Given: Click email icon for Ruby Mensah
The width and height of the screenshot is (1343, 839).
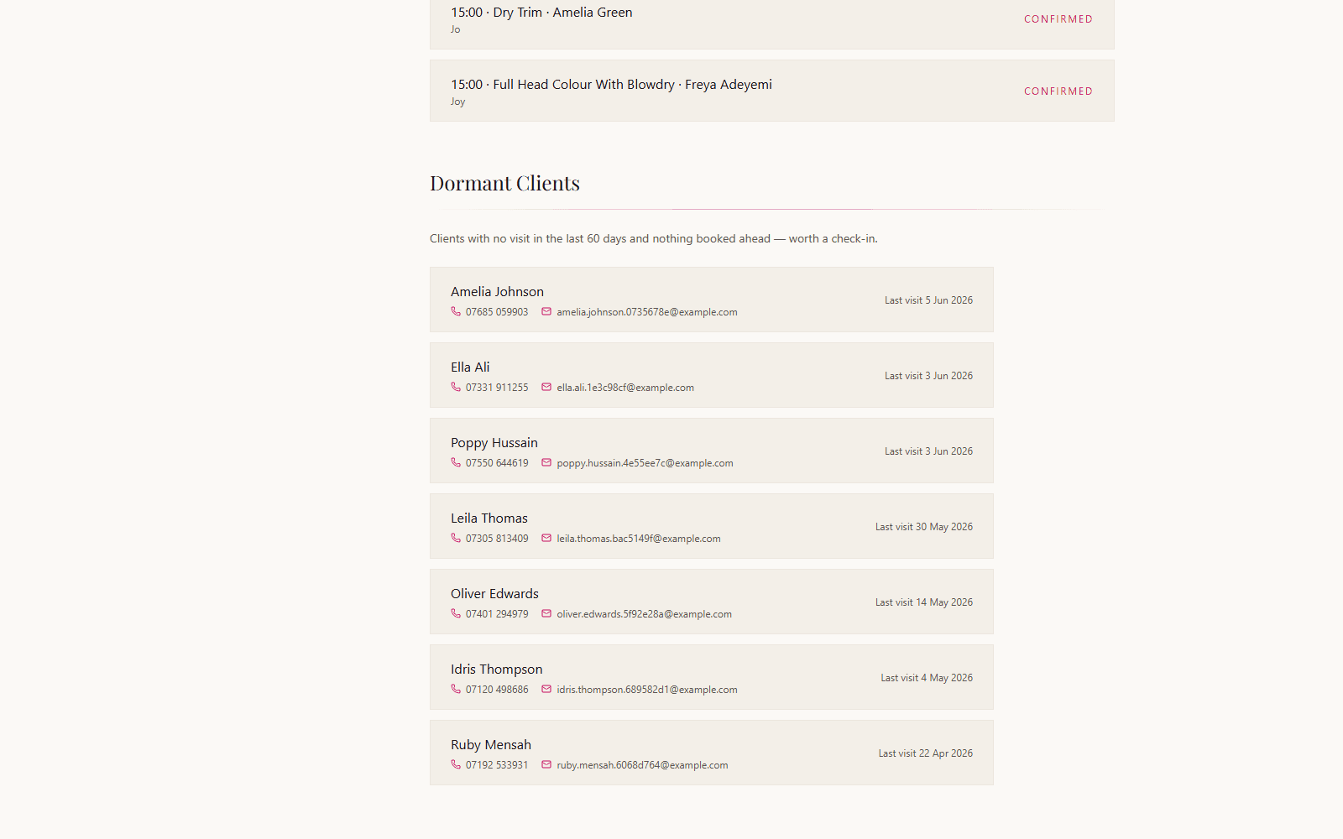Looking at the screenshot, I should tap(546, 764).
